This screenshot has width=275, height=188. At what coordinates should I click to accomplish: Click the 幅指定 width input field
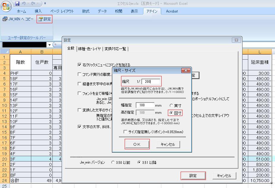145,105
